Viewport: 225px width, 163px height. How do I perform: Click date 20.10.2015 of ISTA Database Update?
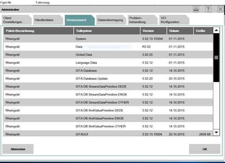click(176, 79)
